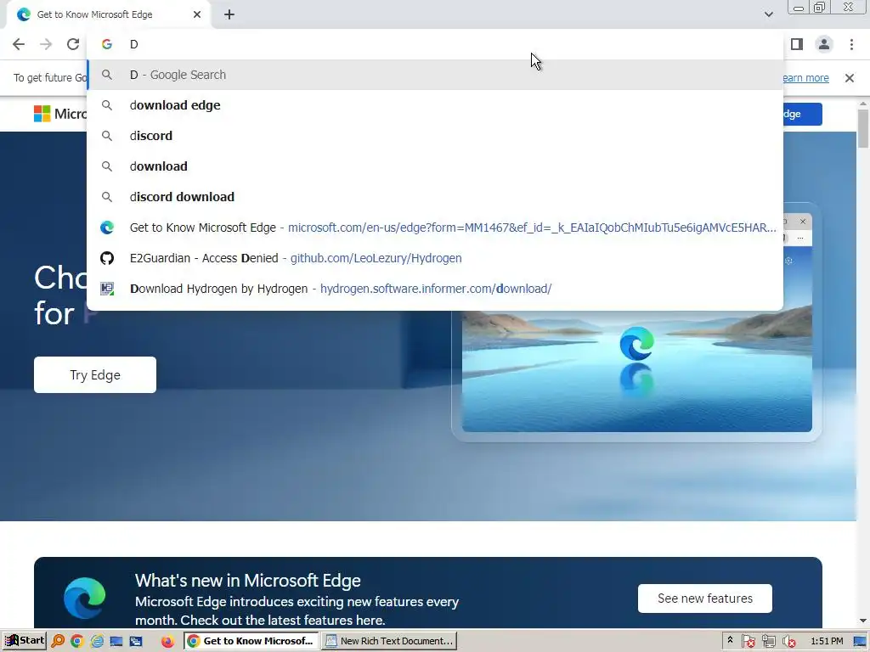This screenshot has height=652, width=870.
Task: Click the Microsoft logo in the page header
Action: pyautogui.click(x=60, y=114)
